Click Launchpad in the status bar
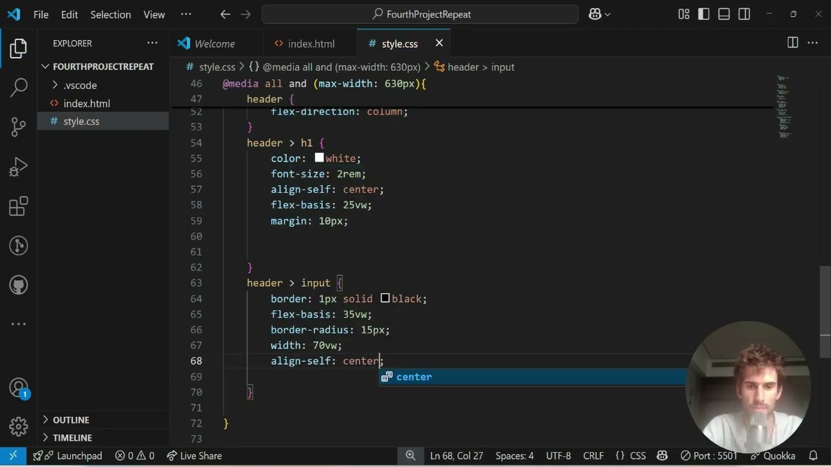The height and width of the screenshot is (467, 831). click(x=68, y=456)
